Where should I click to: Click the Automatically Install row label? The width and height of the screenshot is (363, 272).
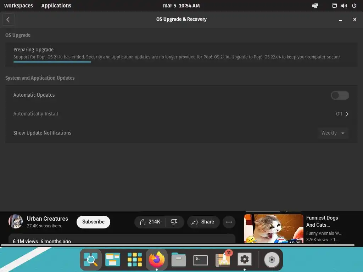[36, 114]
